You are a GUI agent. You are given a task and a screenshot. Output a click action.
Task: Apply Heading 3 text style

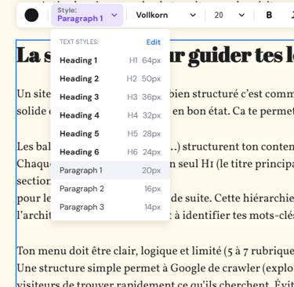click(111, 97)
